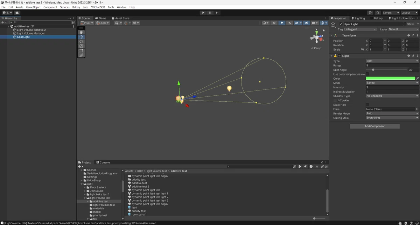420x225 pixels.
Task: Select Light Volume additive 2 object
Action: point(31,30)
